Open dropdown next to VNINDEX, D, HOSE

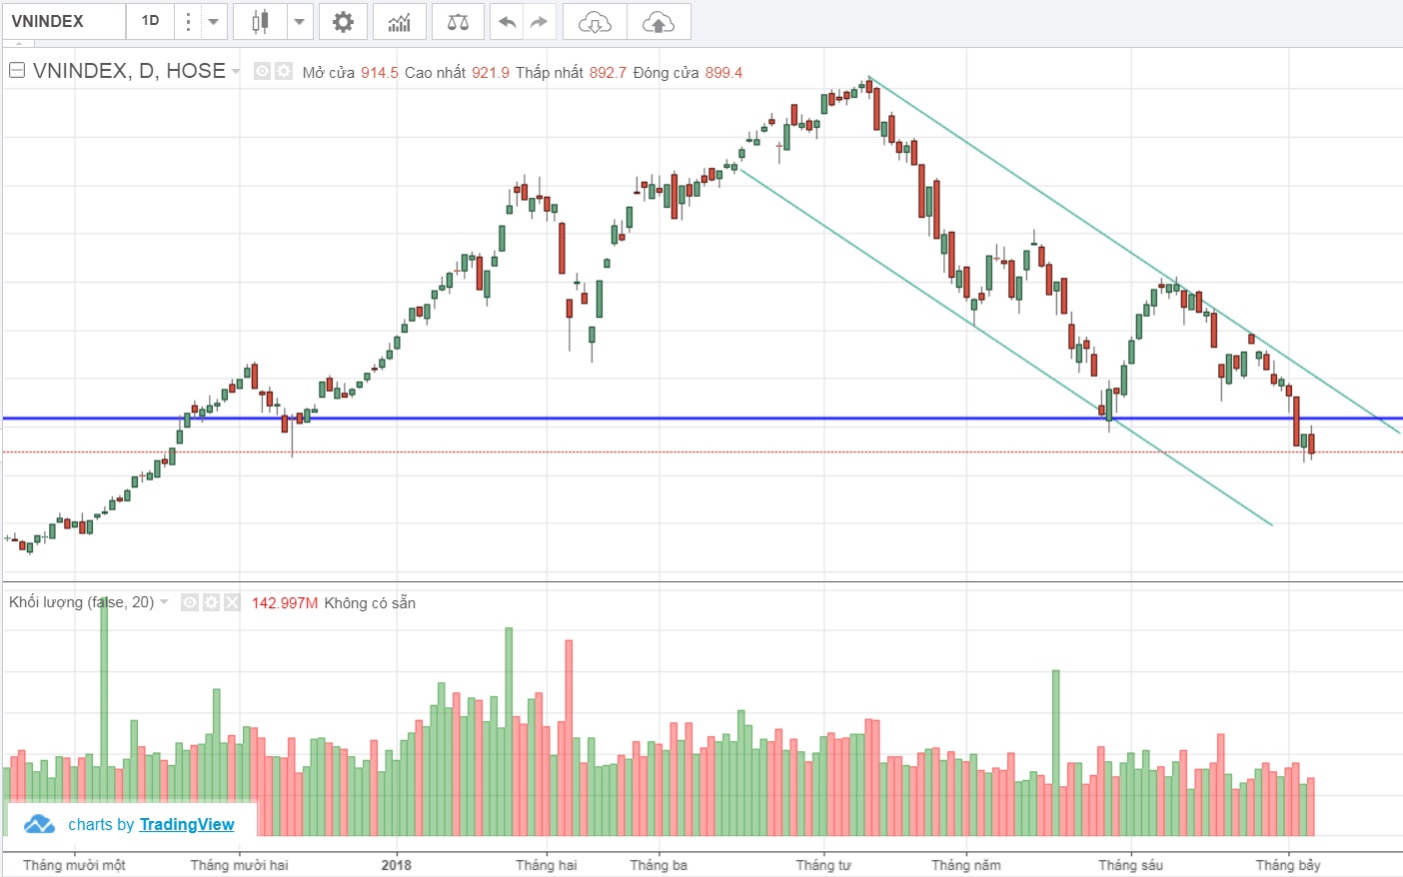236,71
